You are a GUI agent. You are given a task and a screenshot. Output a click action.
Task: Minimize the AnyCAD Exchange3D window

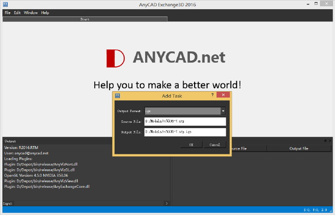308,4
